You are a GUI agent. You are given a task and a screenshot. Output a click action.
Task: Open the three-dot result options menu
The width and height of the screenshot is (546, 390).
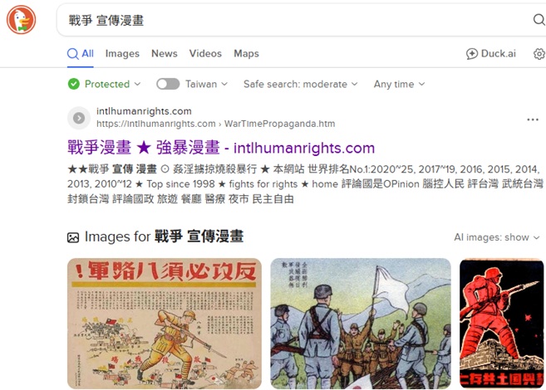(533, 119)
